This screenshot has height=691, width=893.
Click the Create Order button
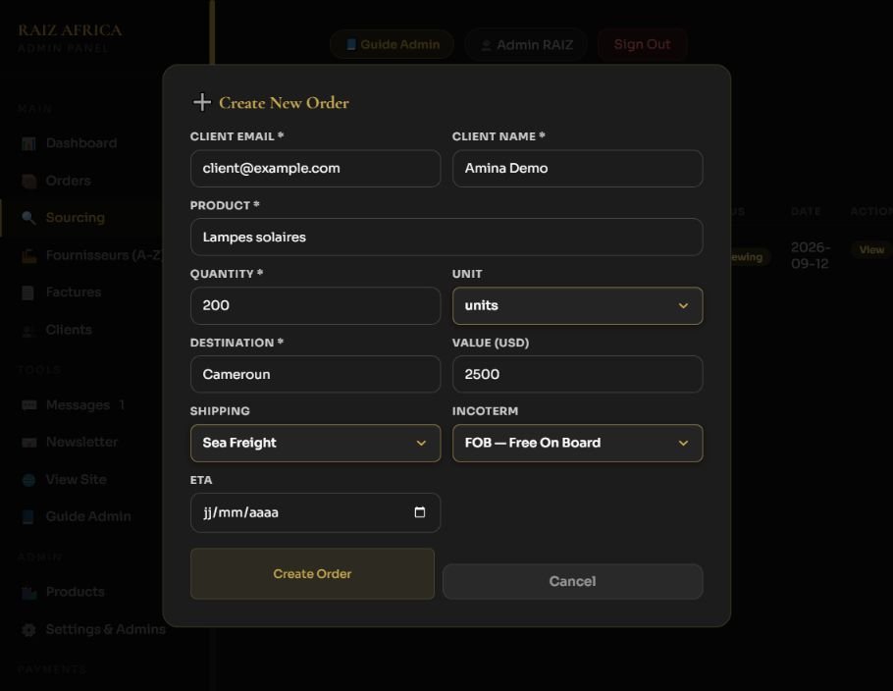point(312,573)
